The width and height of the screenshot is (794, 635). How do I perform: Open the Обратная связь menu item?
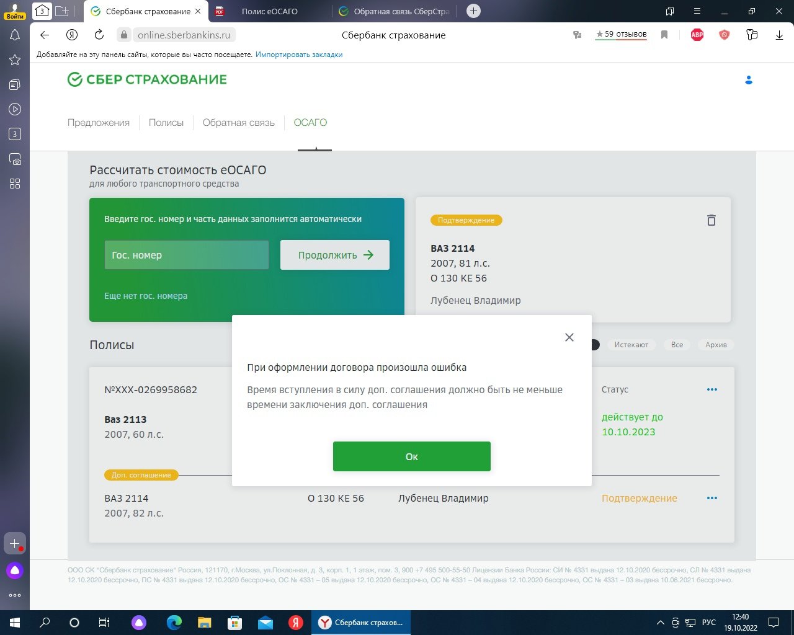(x=239, y=122)
